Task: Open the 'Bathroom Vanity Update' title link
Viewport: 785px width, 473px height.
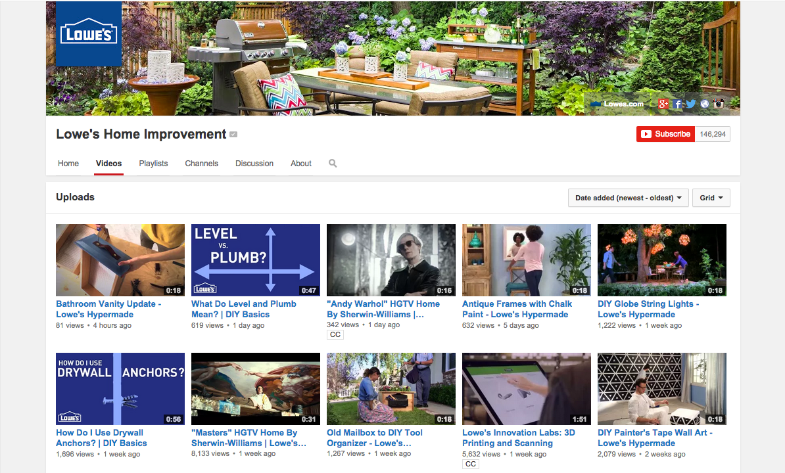Action: 108,309
